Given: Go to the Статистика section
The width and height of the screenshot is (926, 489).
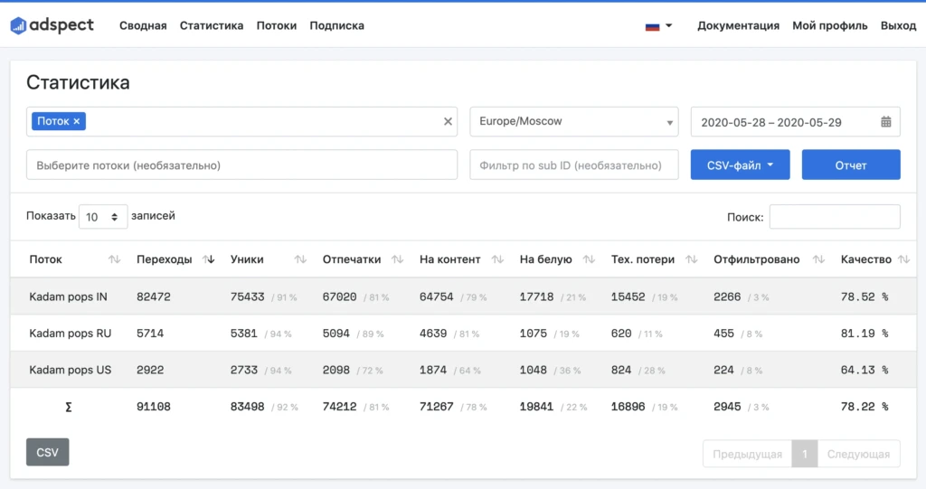Looking at the screenshot, I should 212,25.
